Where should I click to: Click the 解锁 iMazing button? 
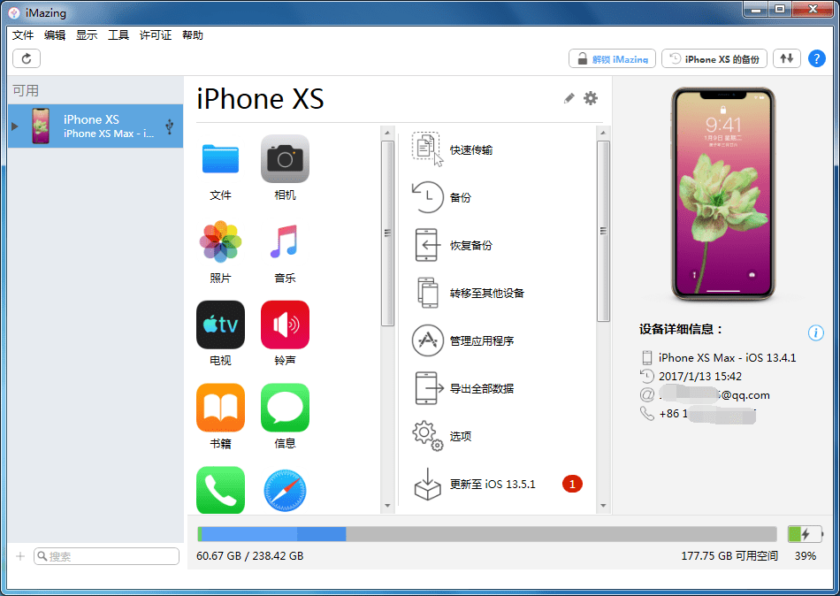pos(612,58)
